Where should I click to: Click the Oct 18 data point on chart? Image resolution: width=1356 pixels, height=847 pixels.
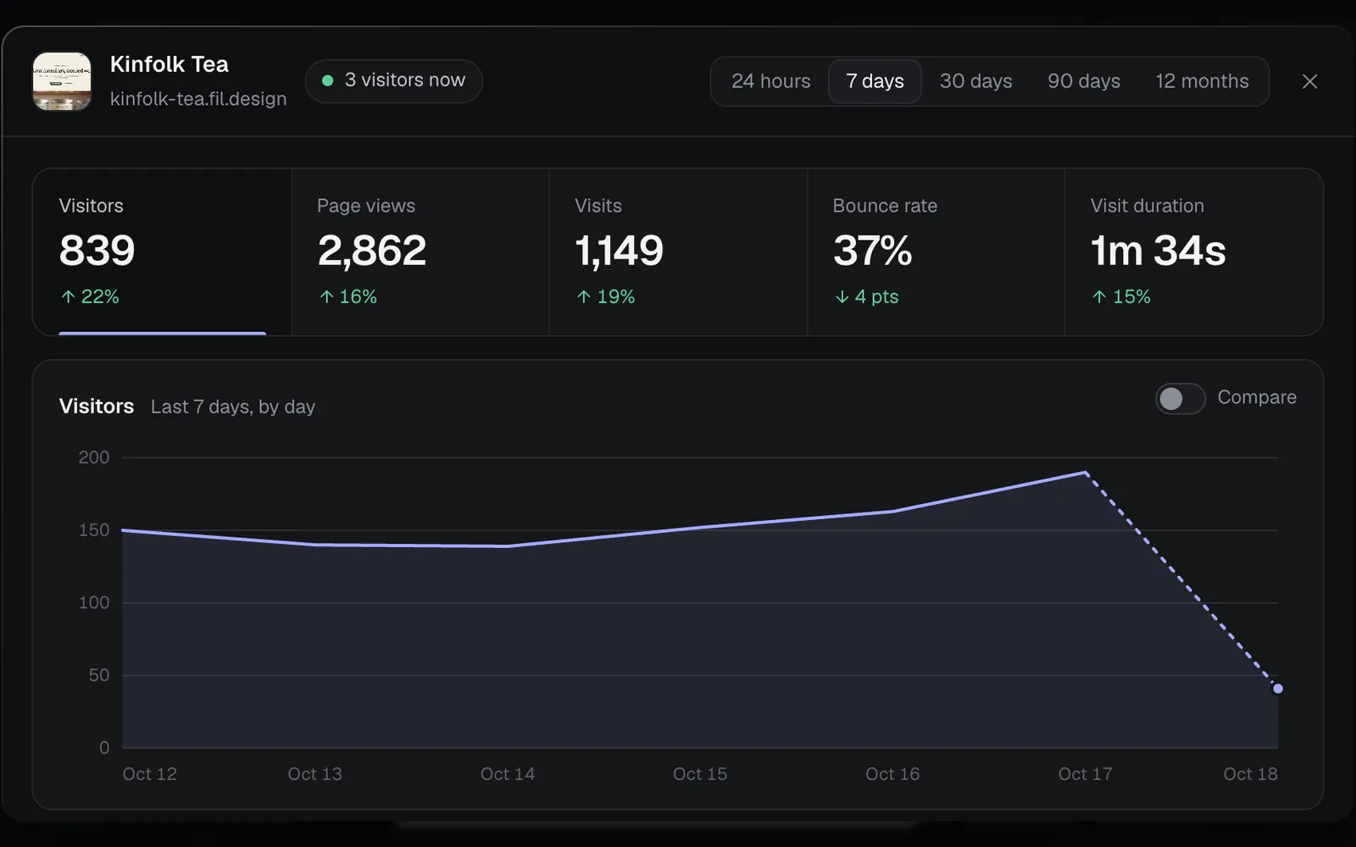[x=1278, y=689]
